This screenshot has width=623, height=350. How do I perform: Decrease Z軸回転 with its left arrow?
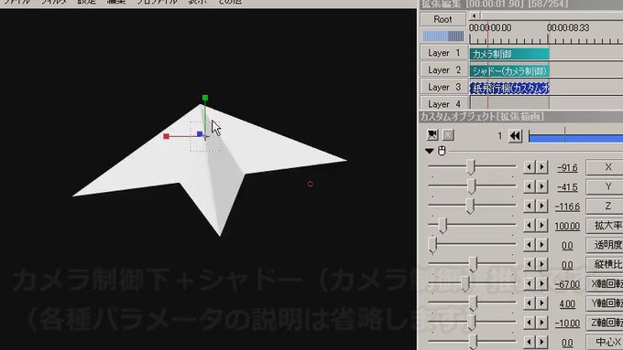click(529, 323)
